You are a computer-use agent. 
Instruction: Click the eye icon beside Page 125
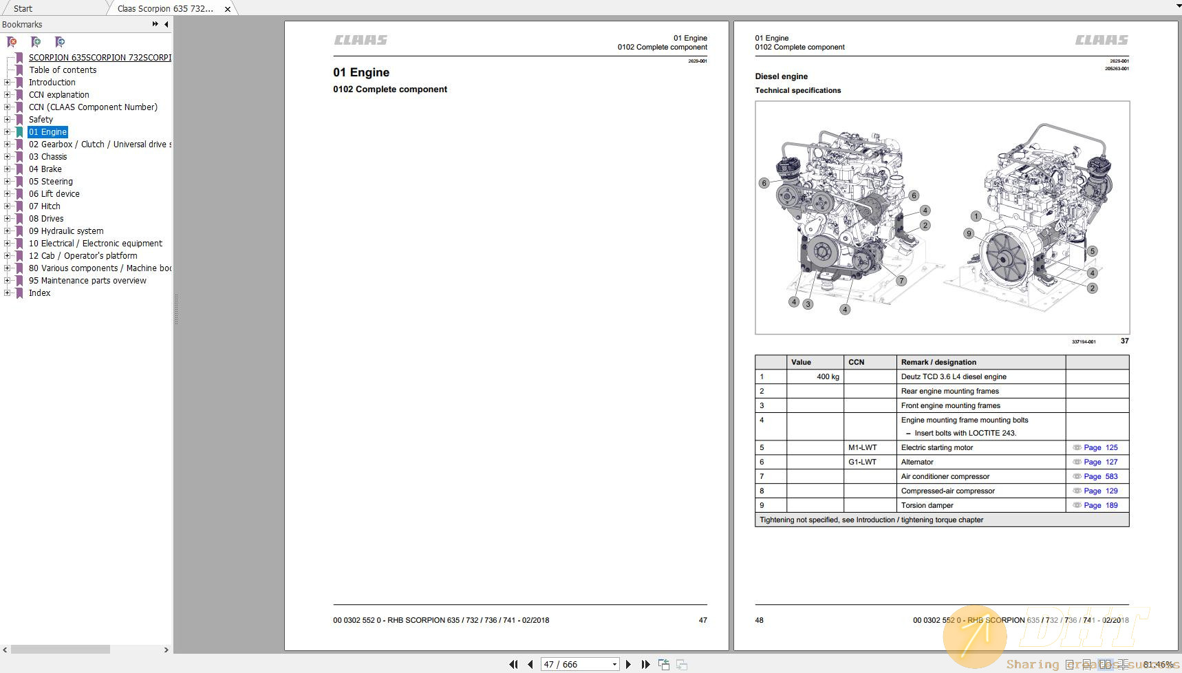pos(1077,447)
